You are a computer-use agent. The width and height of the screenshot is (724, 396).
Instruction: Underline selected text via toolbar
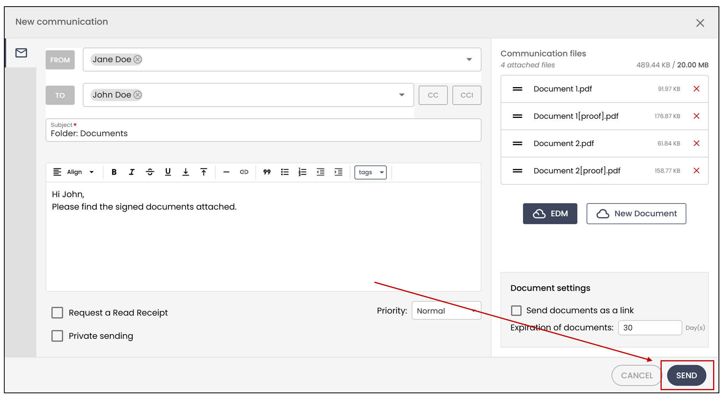(168, 172)
